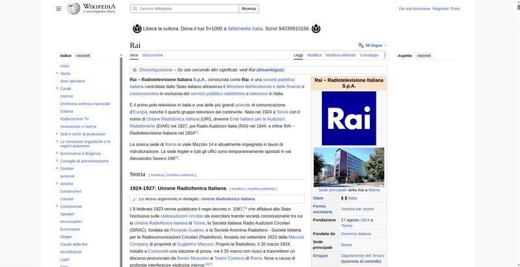
Task: Go to Inizio in the index
Action: [x=64, y=66]
